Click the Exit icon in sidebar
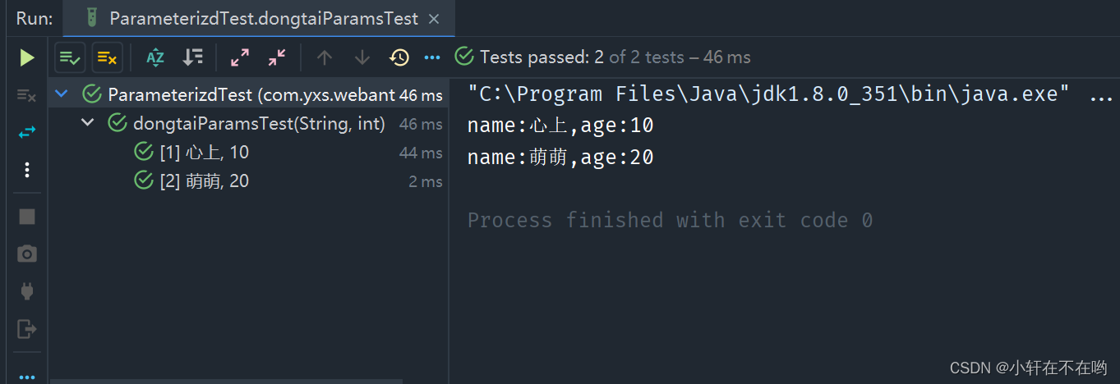 [27, 329]
